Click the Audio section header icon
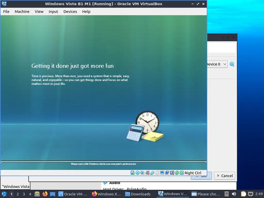Image resolution: width=264 pixels, height=198 pixels. [x=105, y=183]
